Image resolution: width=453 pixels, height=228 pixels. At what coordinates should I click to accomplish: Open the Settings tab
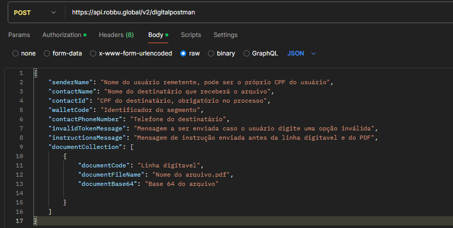click(x=225, y=35)
